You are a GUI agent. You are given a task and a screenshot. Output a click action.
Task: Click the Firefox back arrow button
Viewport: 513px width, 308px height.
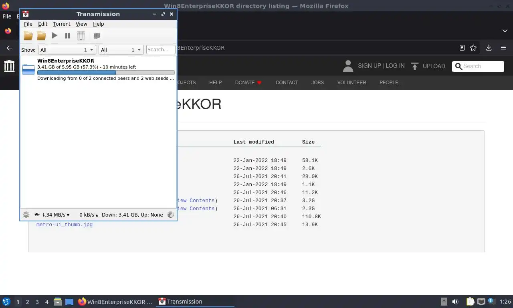coord(10,48)
